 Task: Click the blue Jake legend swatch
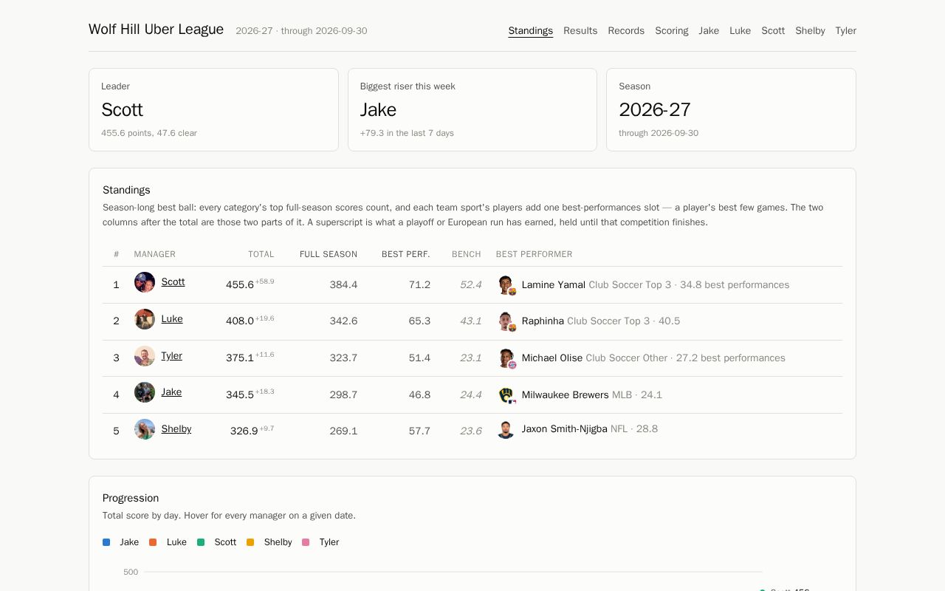click(x=106, y=542)
